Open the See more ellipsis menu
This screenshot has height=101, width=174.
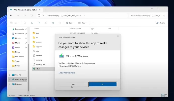coord(93,23)
